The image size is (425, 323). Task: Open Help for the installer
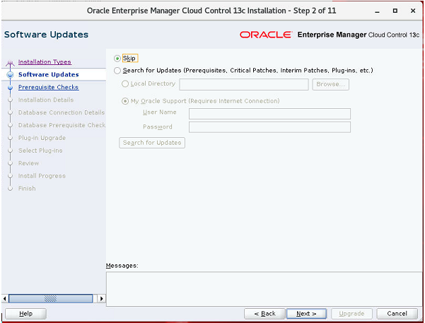point(25,313)
